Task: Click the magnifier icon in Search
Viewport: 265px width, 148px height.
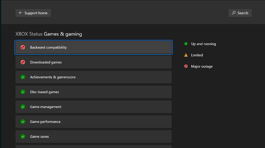Action: (234, 13)
